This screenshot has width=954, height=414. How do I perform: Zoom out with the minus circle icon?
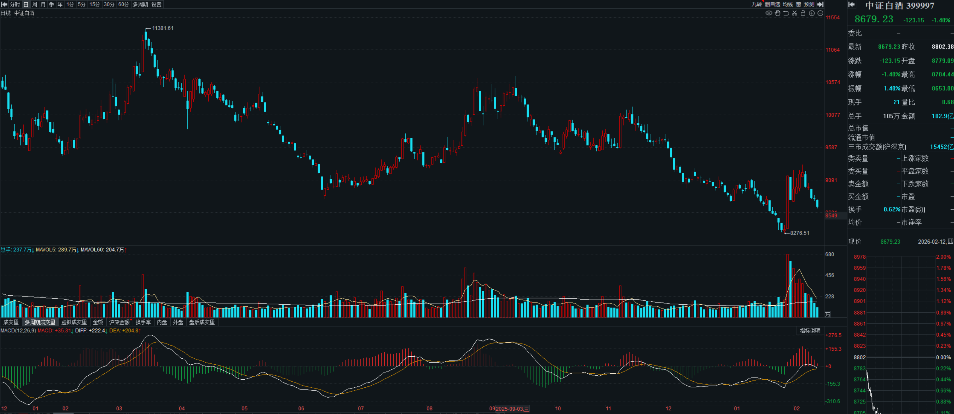(x=820, y=13)
